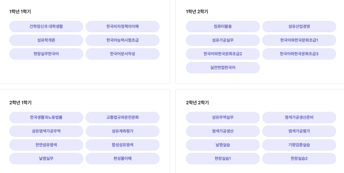
Task: Select the 섬유가공실무 course
Action: click(223, 40)
